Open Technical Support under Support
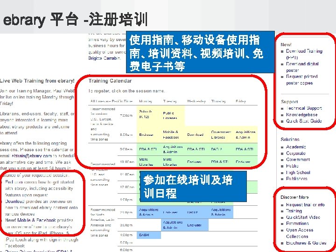This screenshot has height=252, width=336. click(x=304, y=108)
